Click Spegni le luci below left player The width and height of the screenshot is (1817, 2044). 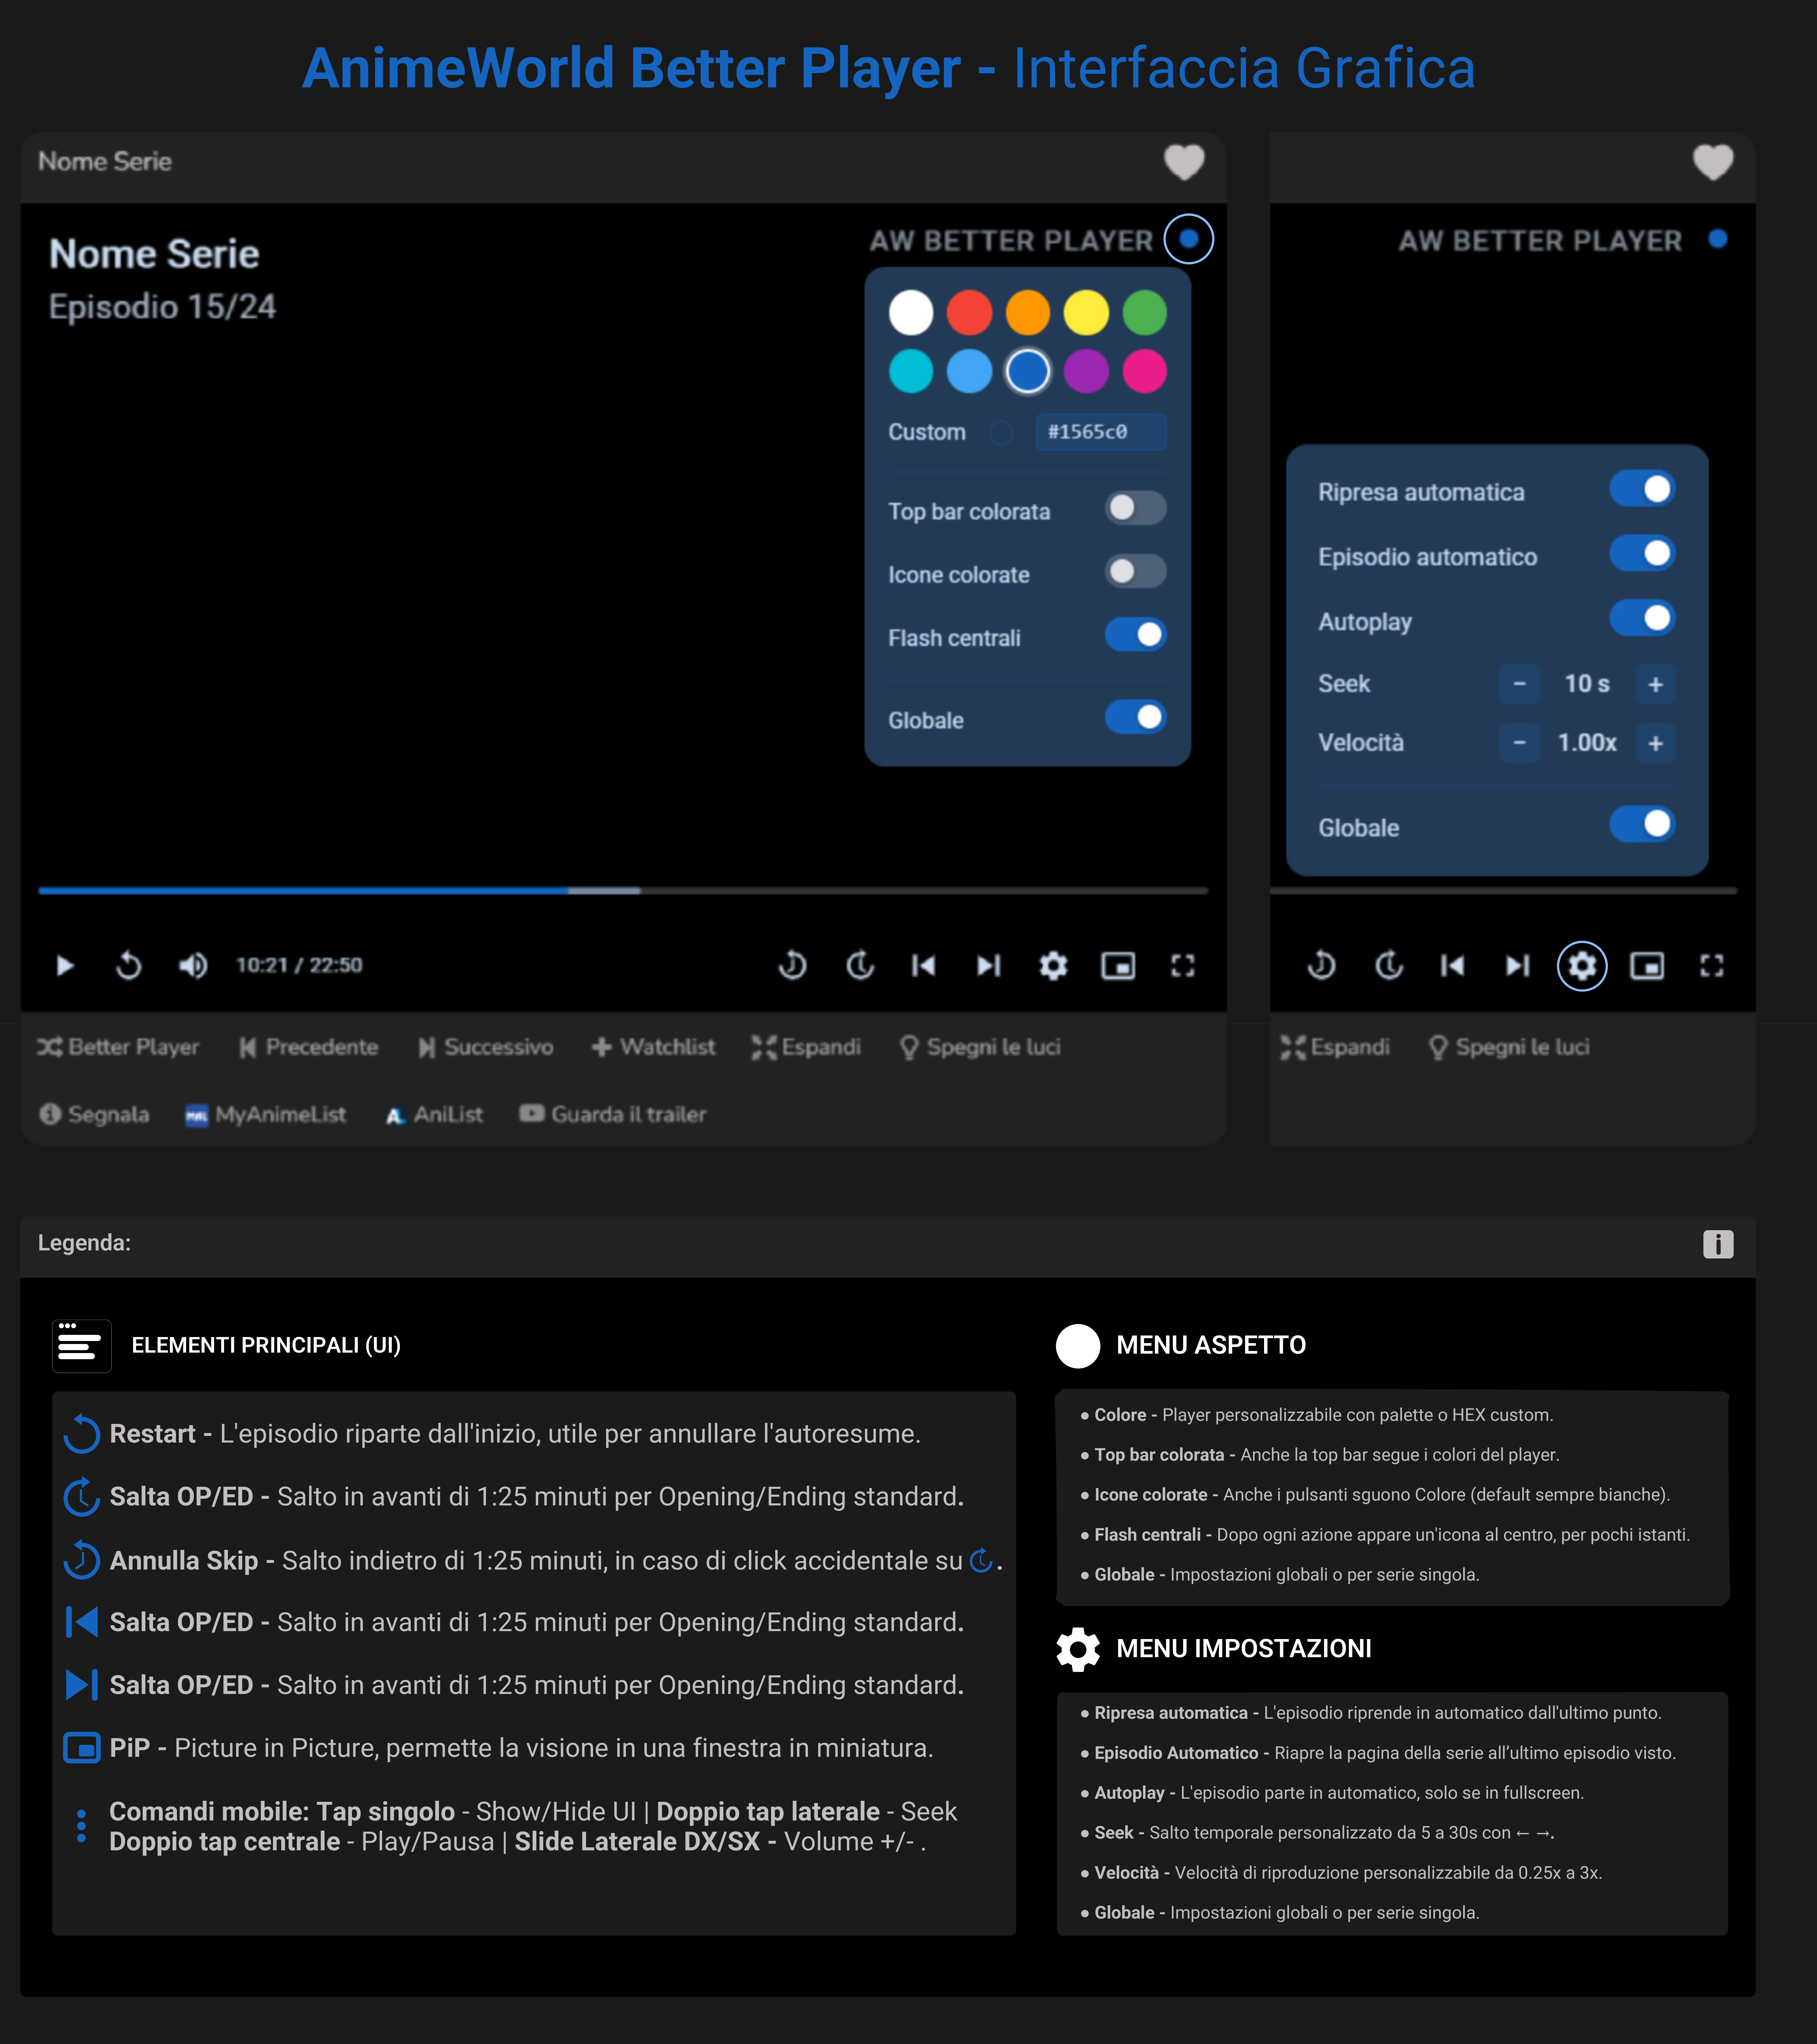point(980,1047)
